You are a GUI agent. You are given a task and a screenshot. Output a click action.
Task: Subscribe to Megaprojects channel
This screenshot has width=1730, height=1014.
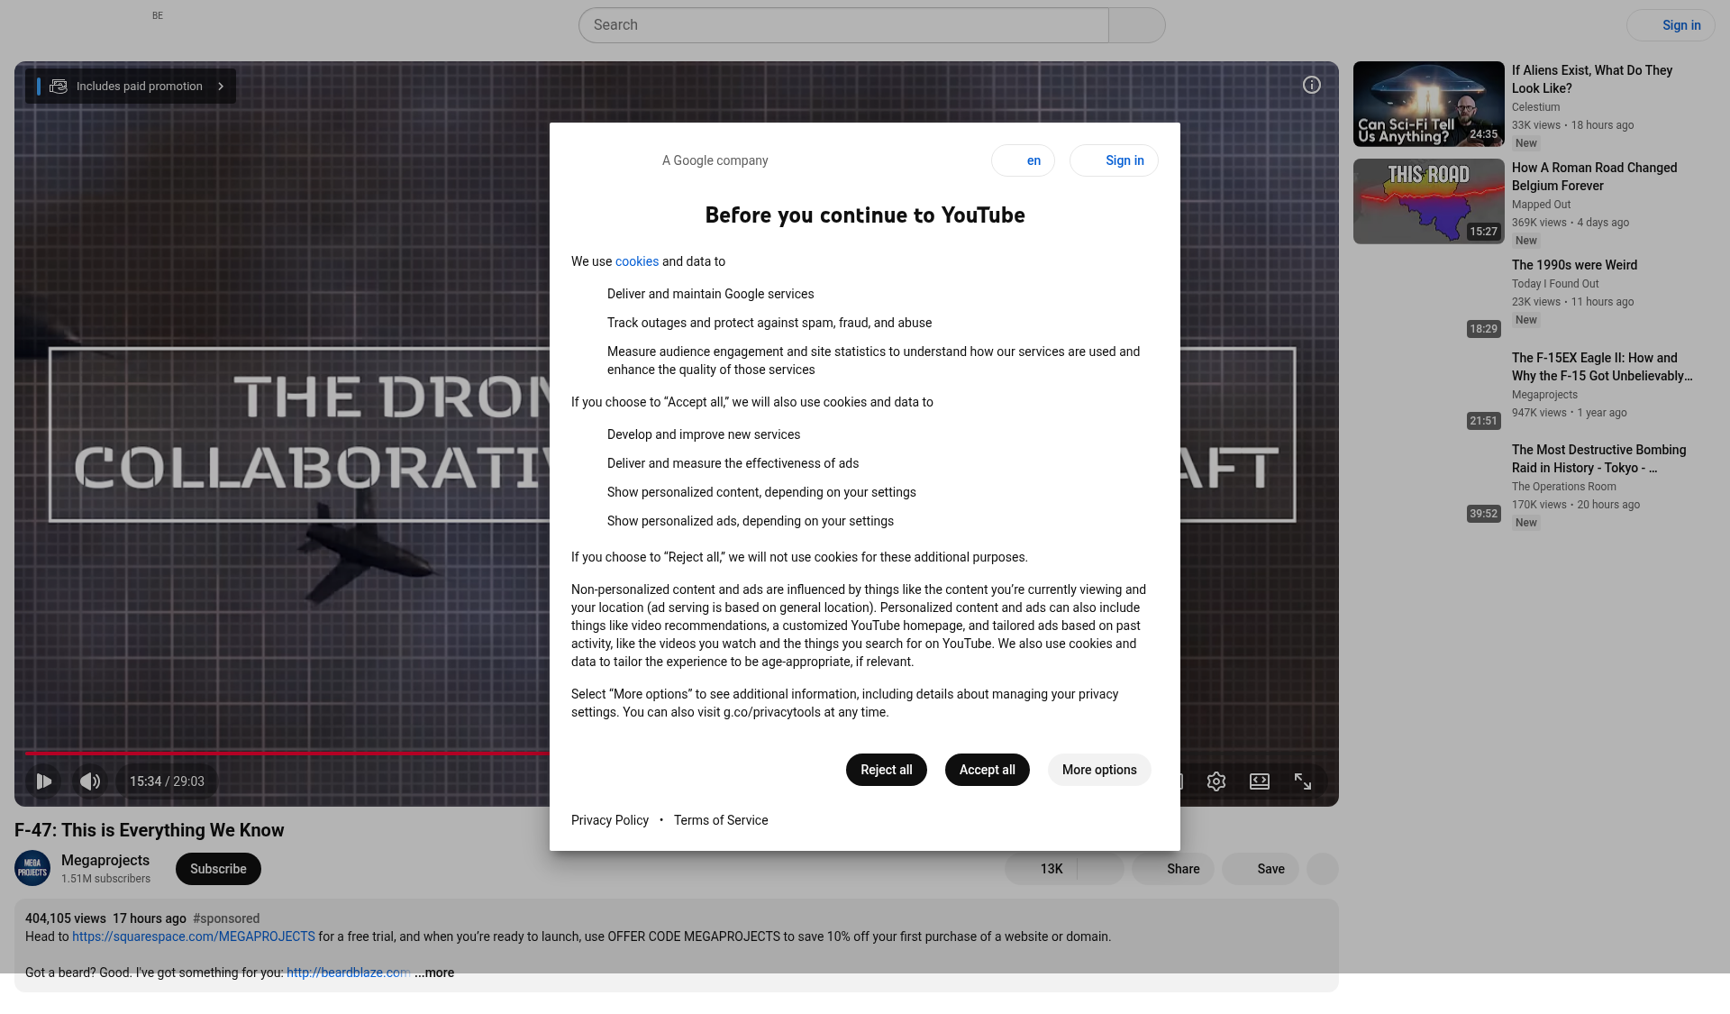coord(218,869)
